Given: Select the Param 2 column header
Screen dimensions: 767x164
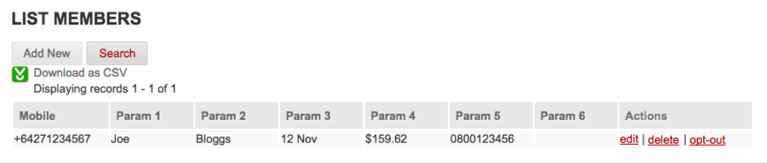Looking at the screenshot, I should pyautogui.click(x=223, y=116).
